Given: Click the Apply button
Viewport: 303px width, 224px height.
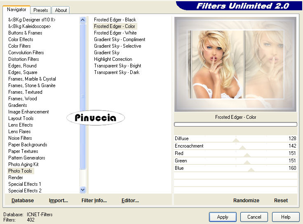Looking at the screenshot, I should tap(223, 217).
